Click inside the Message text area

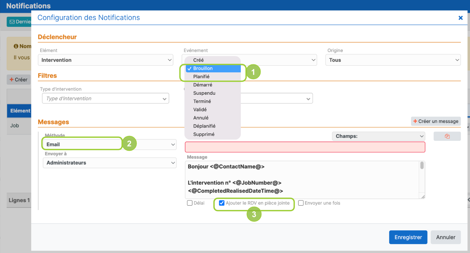point(302,180)
